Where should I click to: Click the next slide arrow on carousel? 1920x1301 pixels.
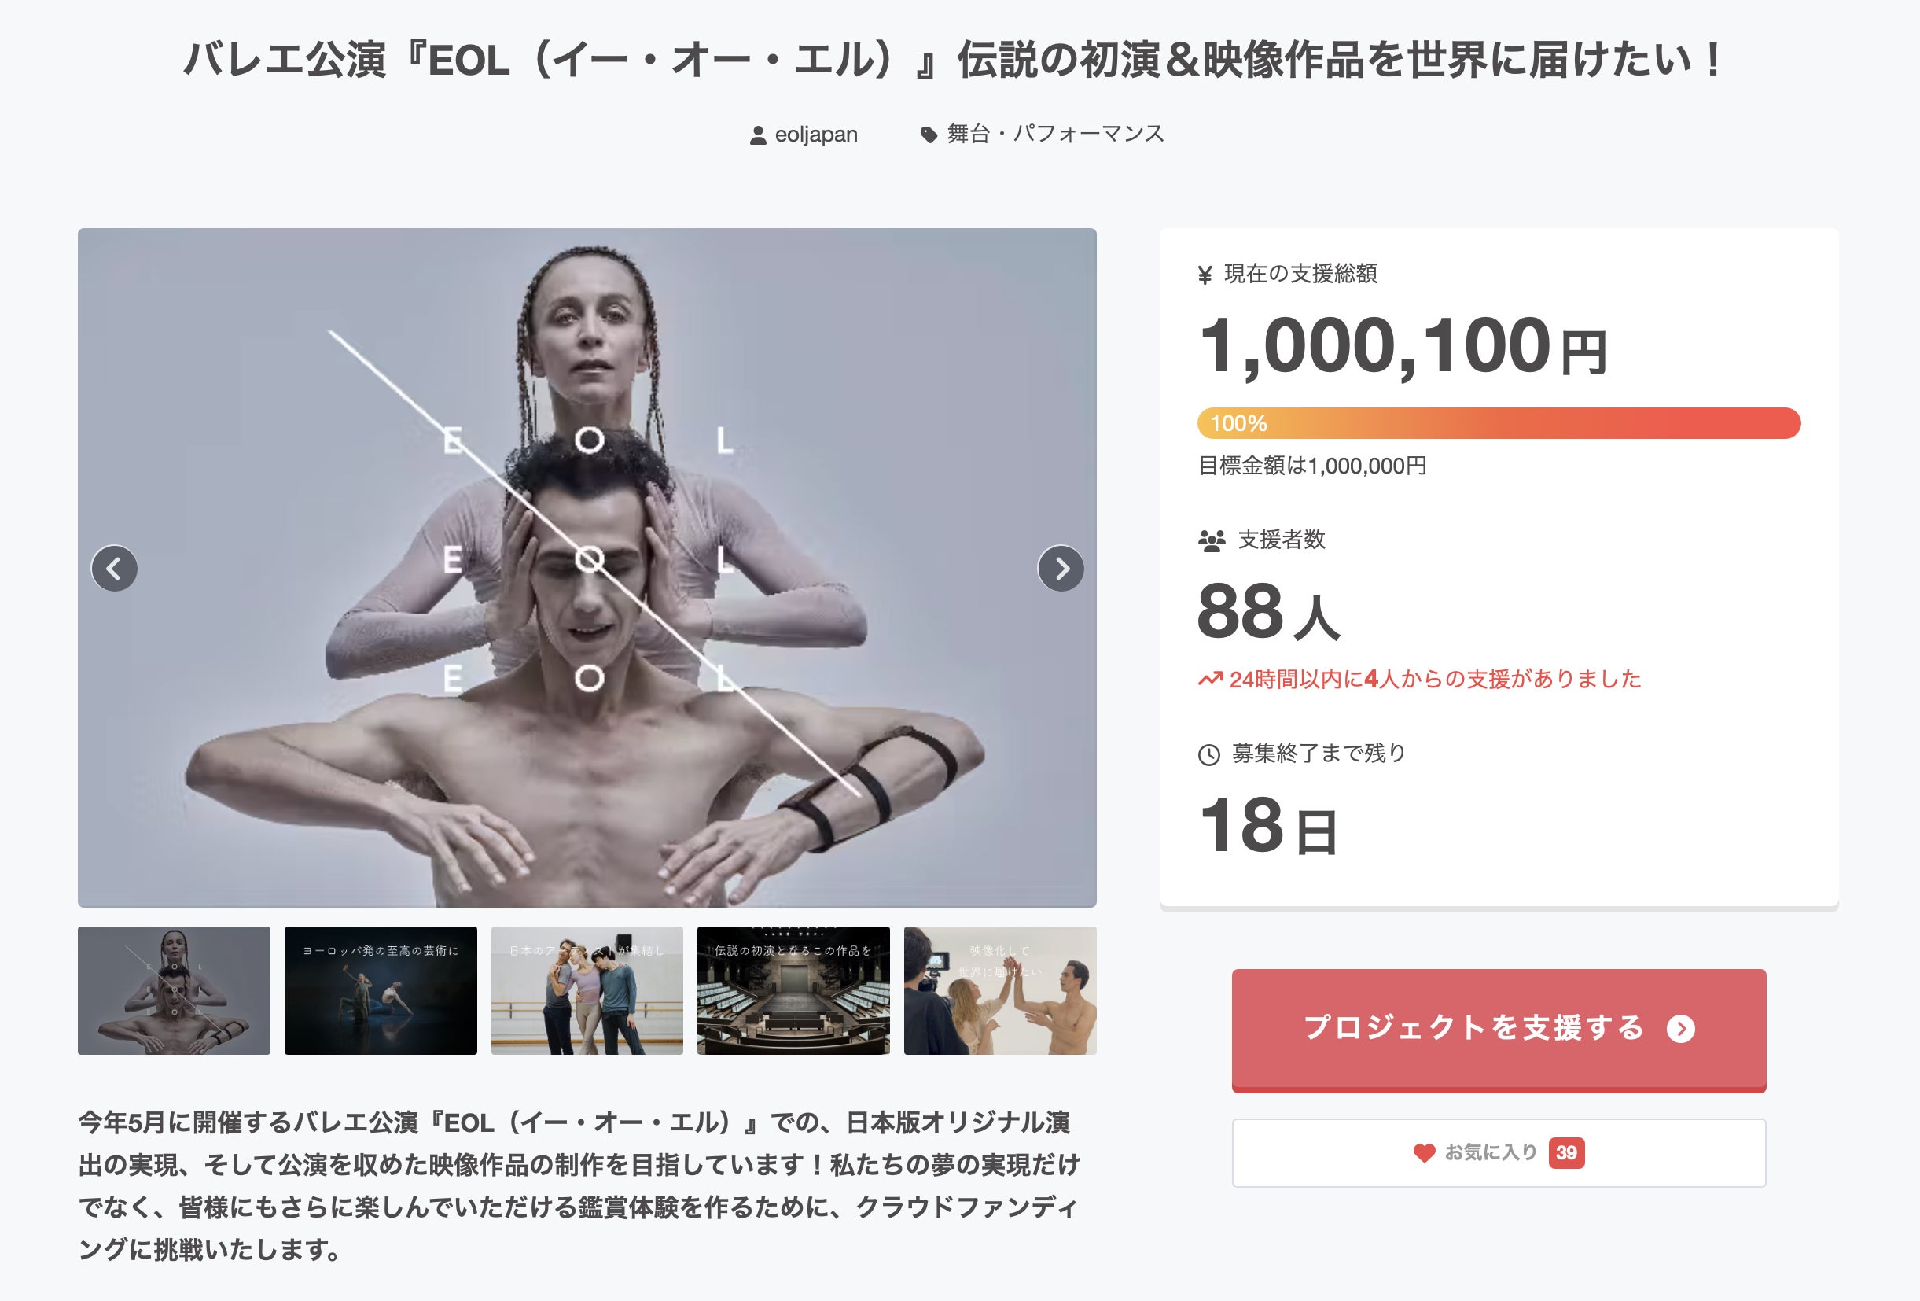(x=1061, y=569)
